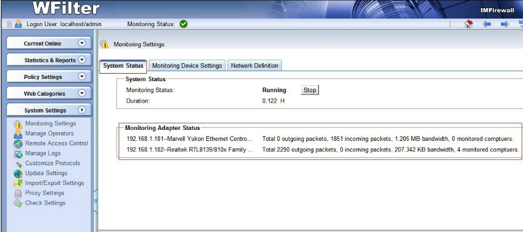Click the Proxy Settings gear icon
This screenshot has height=232, width=523.
coord(18,193)
